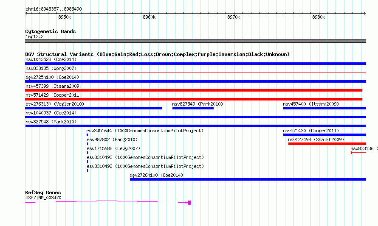Viewport: 378px width, 226px height.
Task: Click the gray 16p13.2 cytogenetic band bar
Action: [195, 41]
